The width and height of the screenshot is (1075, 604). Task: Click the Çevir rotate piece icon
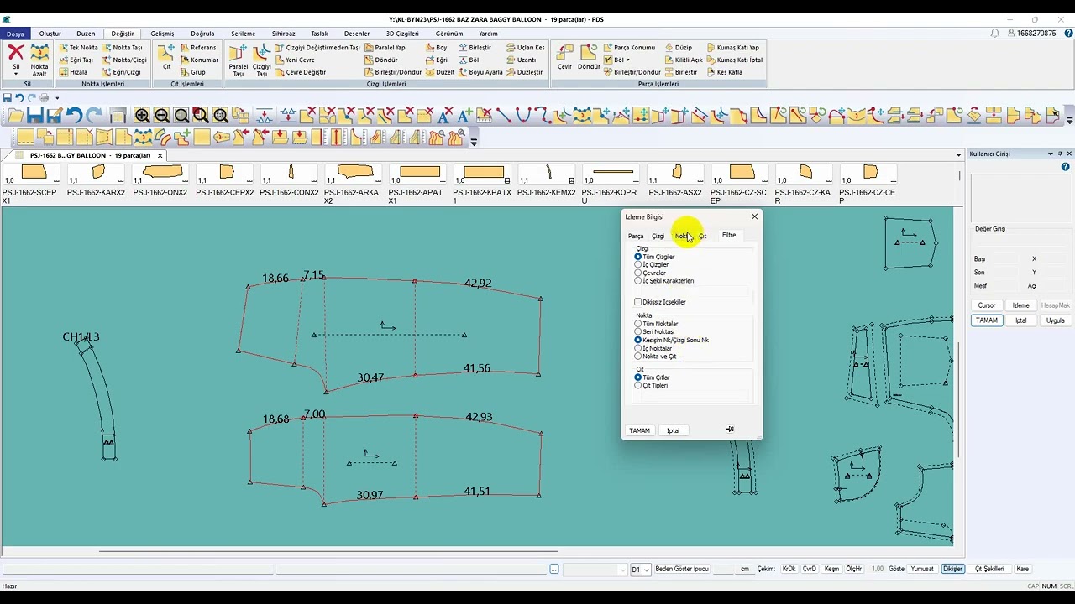click(564, 57)
